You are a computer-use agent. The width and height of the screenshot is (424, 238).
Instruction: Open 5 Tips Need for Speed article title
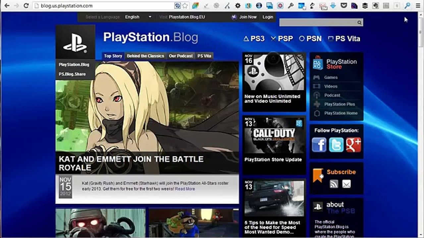tap(272, 227)
